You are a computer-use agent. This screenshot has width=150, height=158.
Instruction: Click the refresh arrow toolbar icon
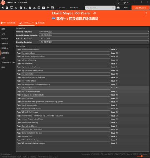click(x=16, y=8)
